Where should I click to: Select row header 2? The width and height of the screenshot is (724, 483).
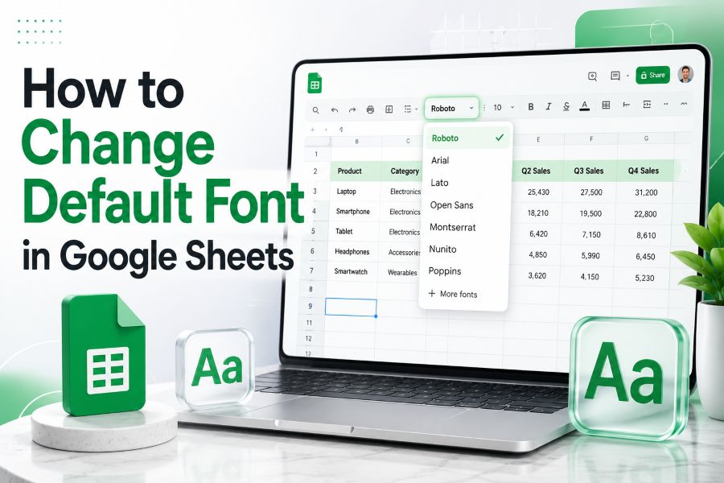tap(315, 171)
